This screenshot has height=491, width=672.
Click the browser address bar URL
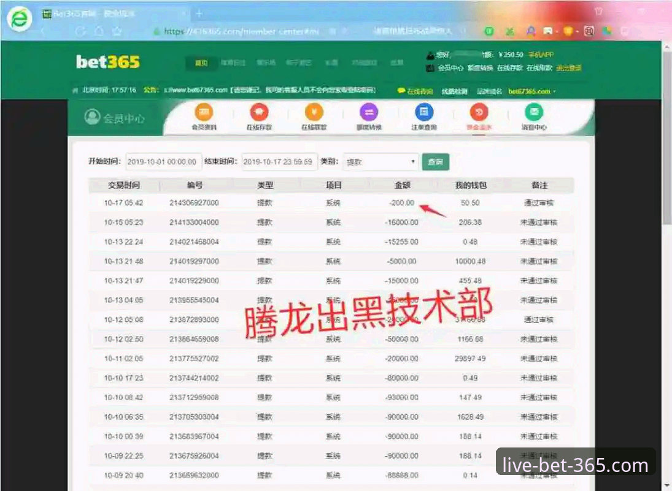pyautogui.click(x=241, y=31)
